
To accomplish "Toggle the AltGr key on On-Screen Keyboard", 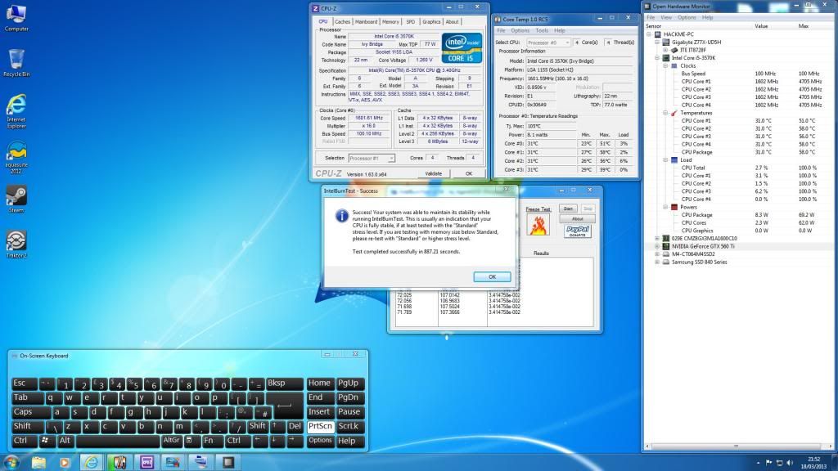I will (x=171, y=441).
